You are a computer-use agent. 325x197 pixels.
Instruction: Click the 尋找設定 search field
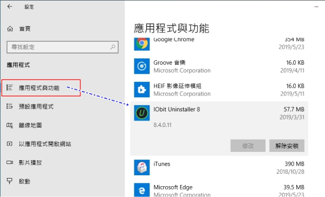click(x=63, y=47)
